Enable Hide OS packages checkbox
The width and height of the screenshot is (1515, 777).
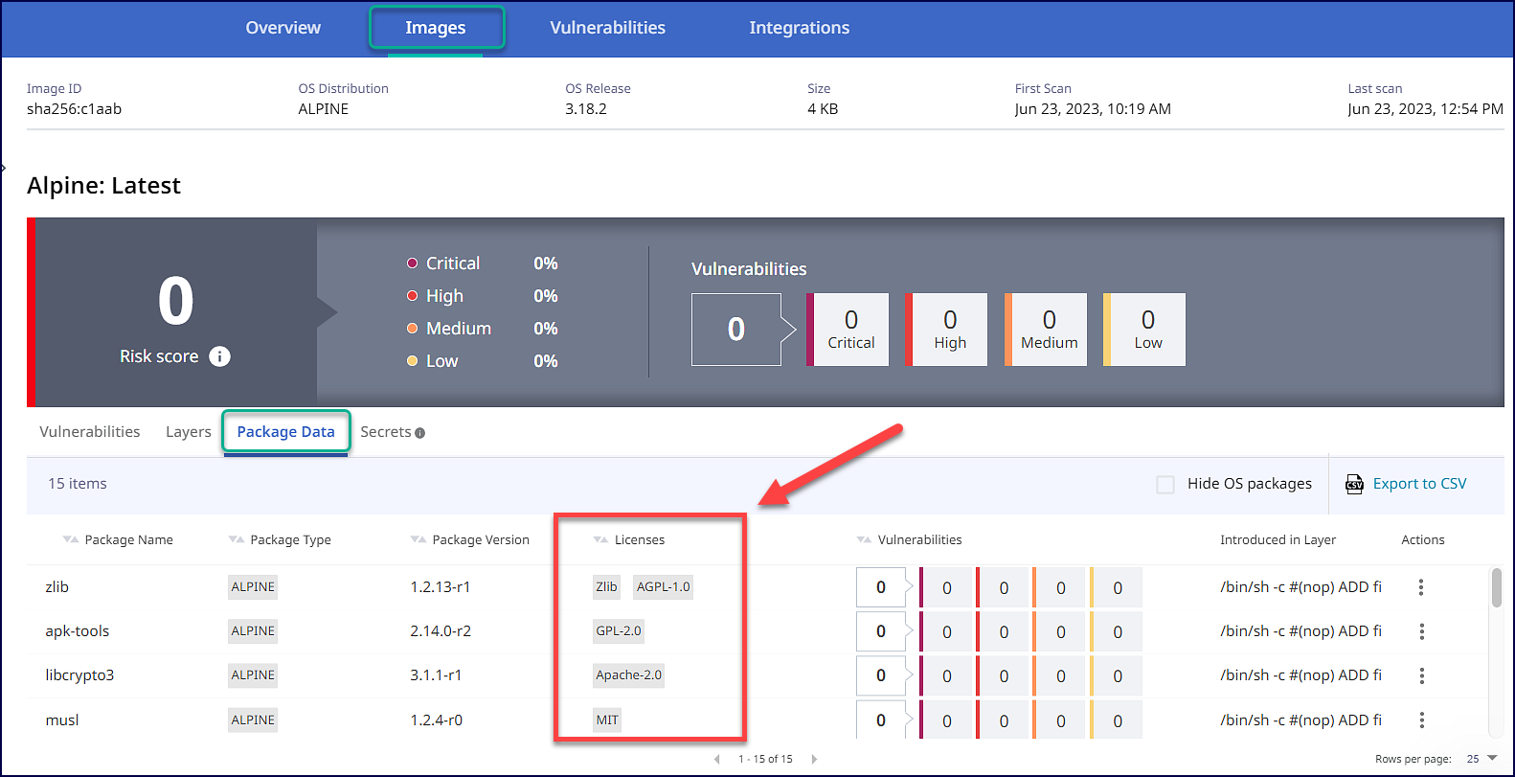coord(1165,485)
